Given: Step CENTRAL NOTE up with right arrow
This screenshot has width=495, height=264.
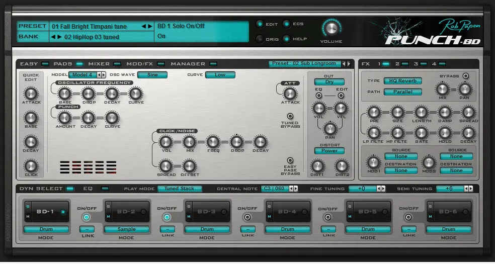Looking at the screenshot, I should pyautogui.click(x=295, y=189).
